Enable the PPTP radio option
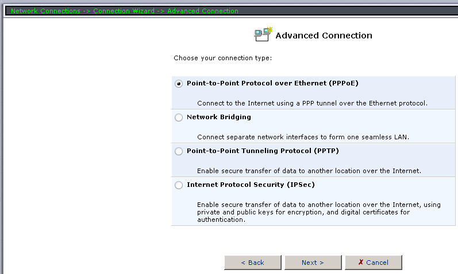The height and width of the screenshot is (274, 458). (x=179, y=151)
